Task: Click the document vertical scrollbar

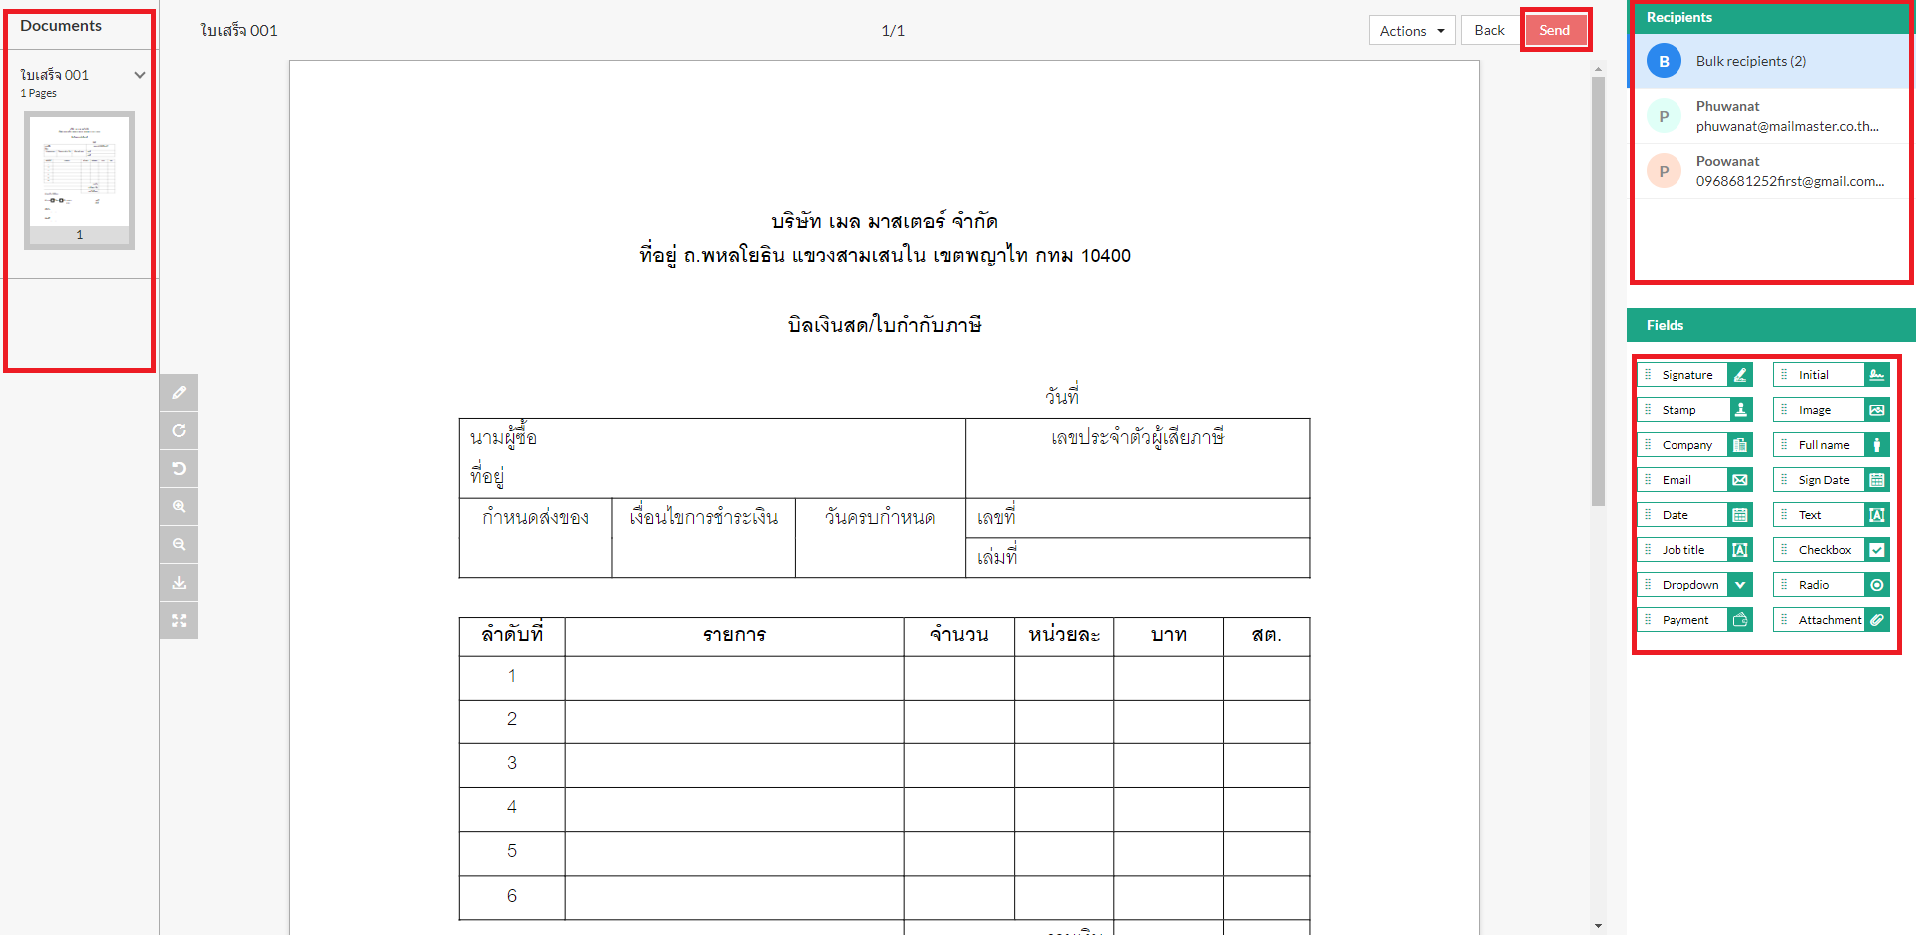Action: [x=1598, y=289]
